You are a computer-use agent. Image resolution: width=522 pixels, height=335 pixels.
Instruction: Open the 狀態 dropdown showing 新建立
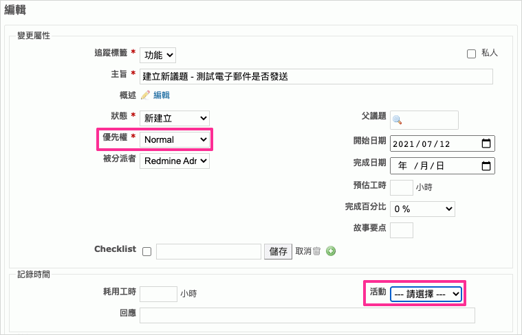(x=175, y=118)
